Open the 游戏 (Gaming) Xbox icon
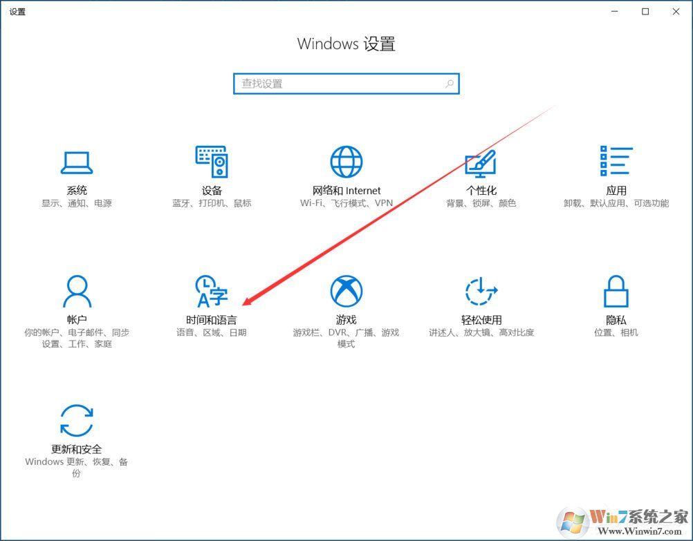Image resolution: width=693 pixels, height=541 pixels. pyautogui.click(x=346, y=290)
